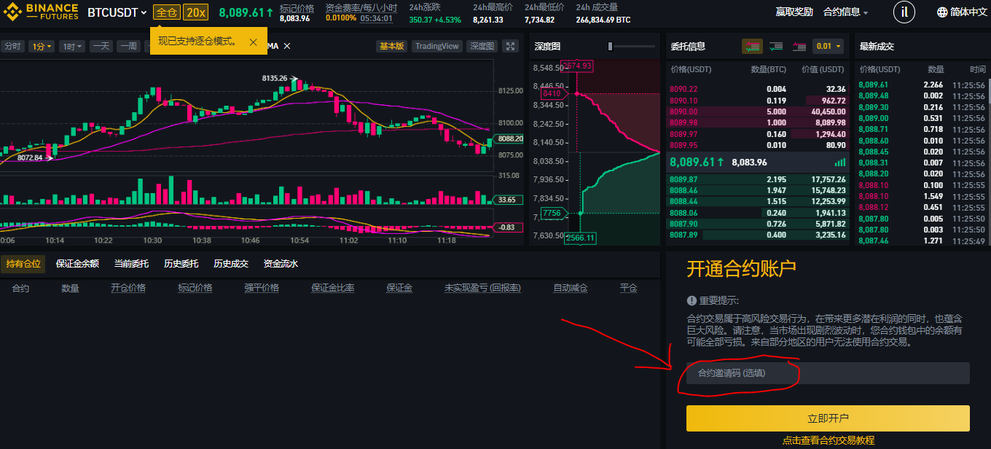991x449 pixels.
Task: Select the 一天 chart interval
Action: coord(101,46)
